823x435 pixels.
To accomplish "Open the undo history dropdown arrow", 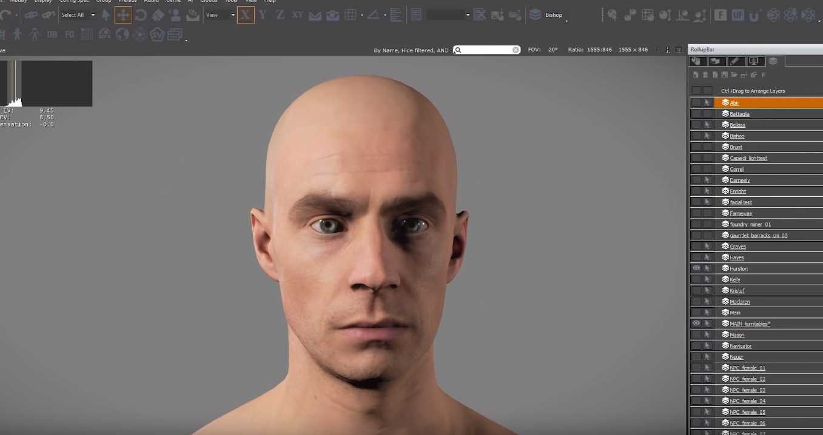I will coord(16,15).
